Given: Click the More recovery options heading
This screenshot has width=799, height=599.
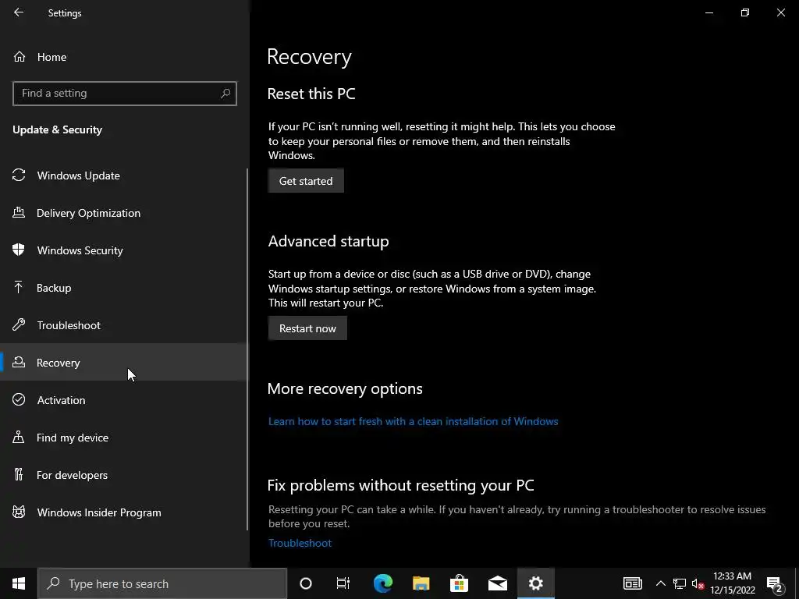Looking at the screenshot, I should tap(345, 388).
